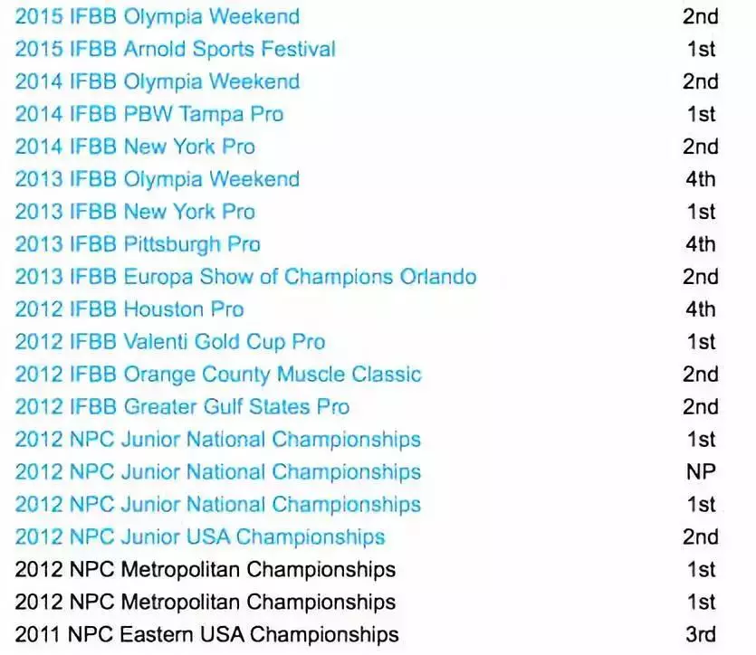Image resolution: width=756 pixels, height=655 pixels.
Task: Go to 2013 IFBB Olympia Weekend
Action: click(157, 179)
